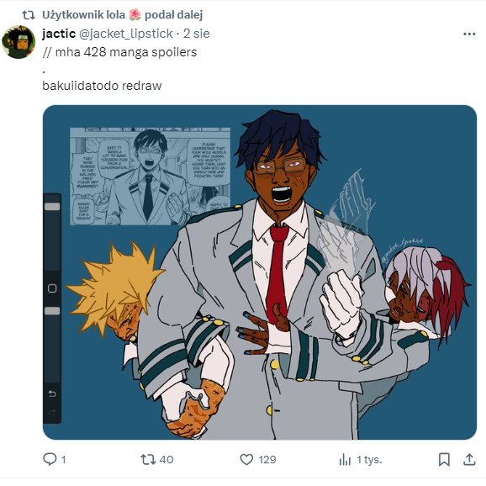Click the repost arrows icon
The width and height of the screenshot is (486, 486).
click(x=148, y=459)
